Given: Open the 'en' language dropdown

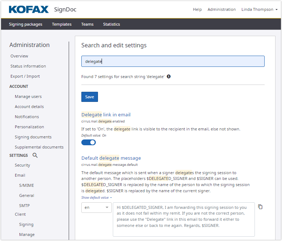Looking at the screenshot, I should pos(96,207).
